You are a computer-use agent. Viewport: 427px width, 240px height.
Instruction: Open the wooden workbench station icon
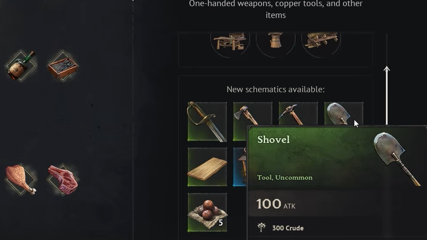230,42
